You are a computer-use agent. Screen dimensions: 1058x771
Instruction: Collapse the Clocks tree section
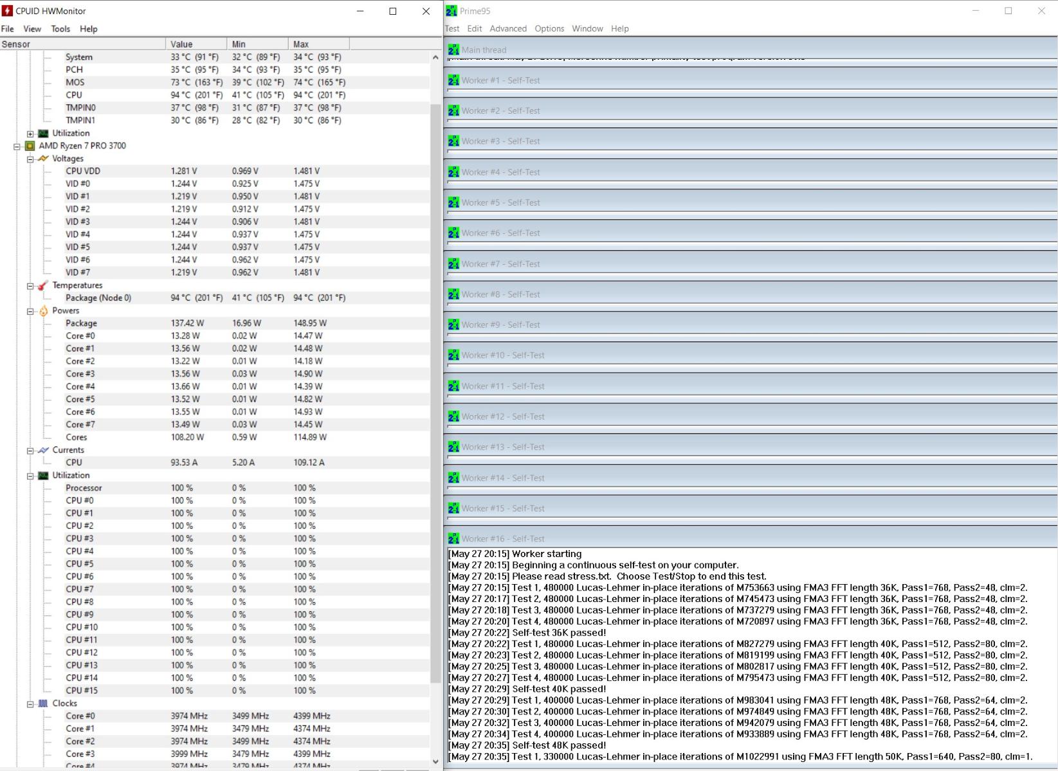(x=30, y=704)
